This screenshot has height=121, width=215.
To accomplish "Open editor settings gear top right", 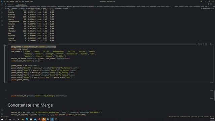I will 209,4.
